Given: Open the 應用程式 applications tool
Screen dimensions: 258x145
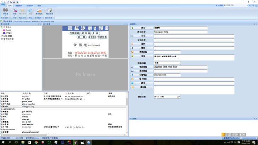Looking at the screenshot, I should click(x=38, y=11).
